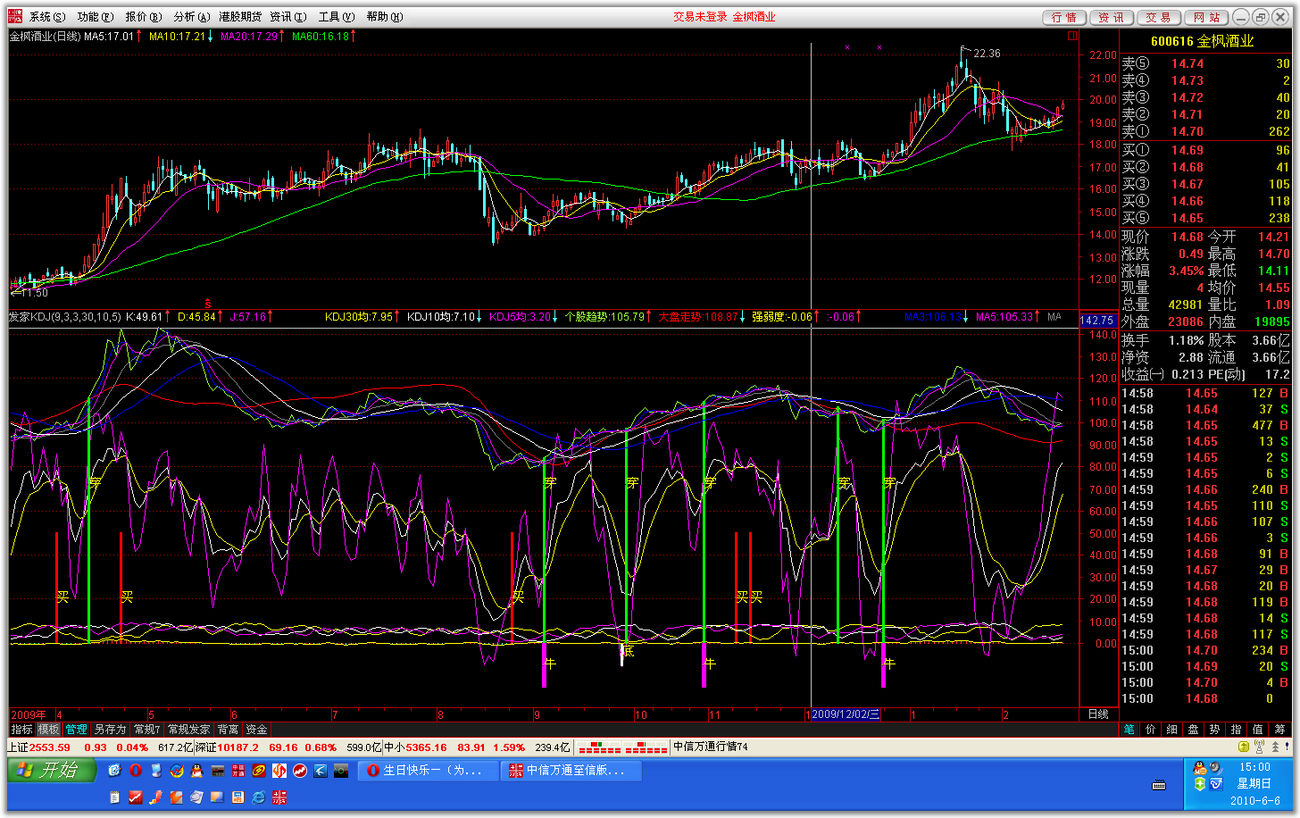Open the 分析(A) menu

click(191, 17)
